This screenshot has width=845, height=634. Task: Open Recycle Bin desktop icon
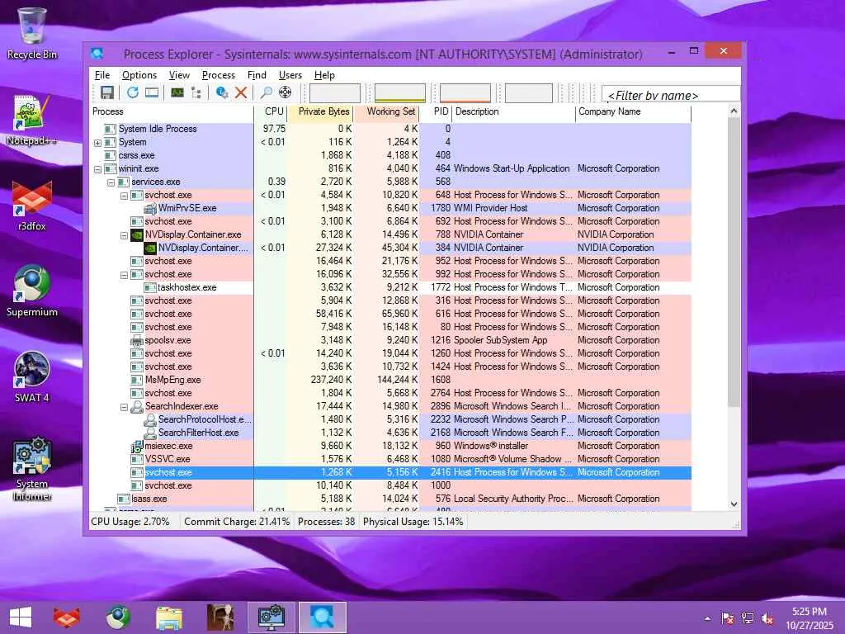[32, 34]
